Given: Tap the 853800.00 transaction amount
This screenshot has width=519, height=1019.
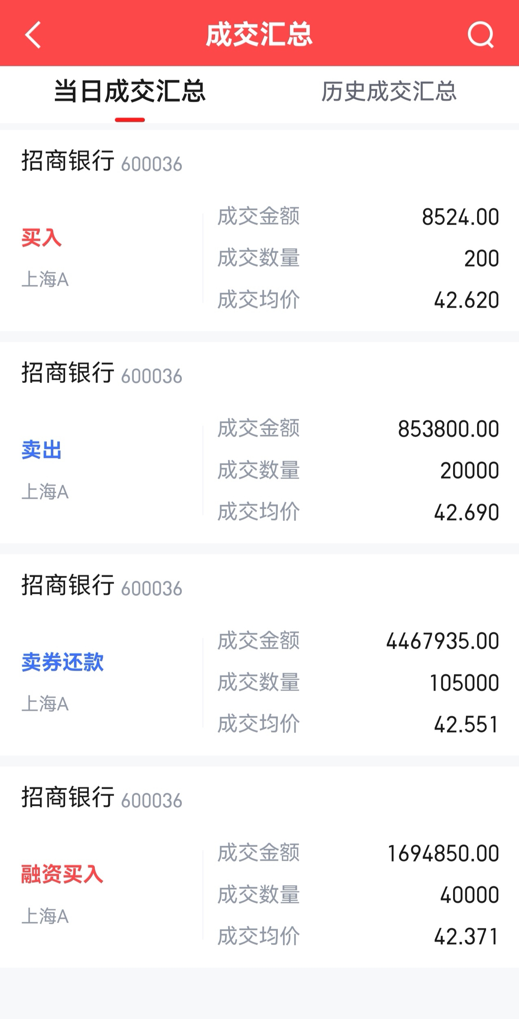Looking at the screenshot, I should tap(448, 429).
